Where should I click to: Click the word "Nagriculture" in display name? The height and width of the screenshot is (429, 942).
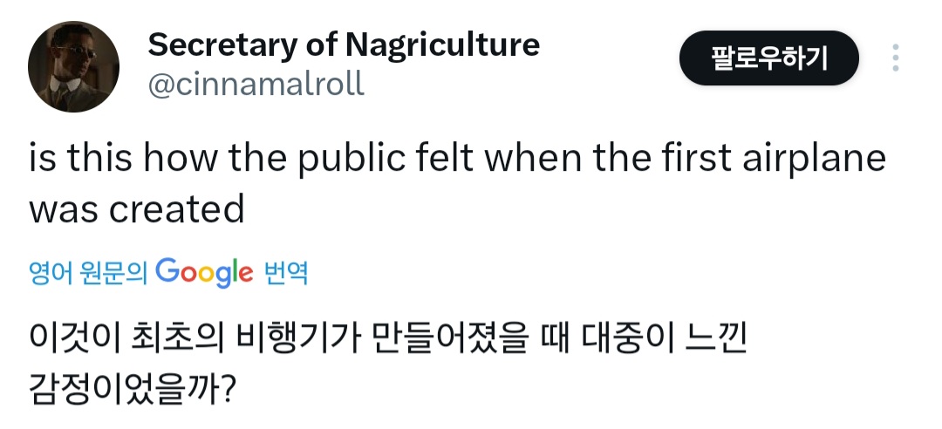pos(442,44)
